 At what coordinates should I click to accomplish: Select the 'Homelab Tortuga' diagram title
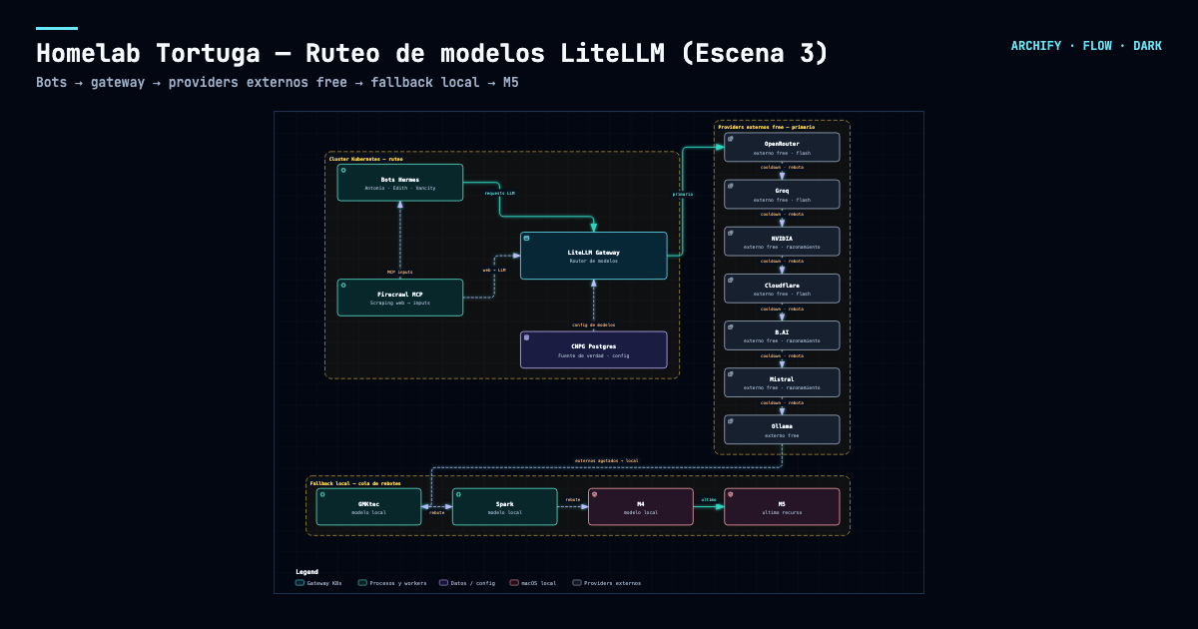point(432,53)
